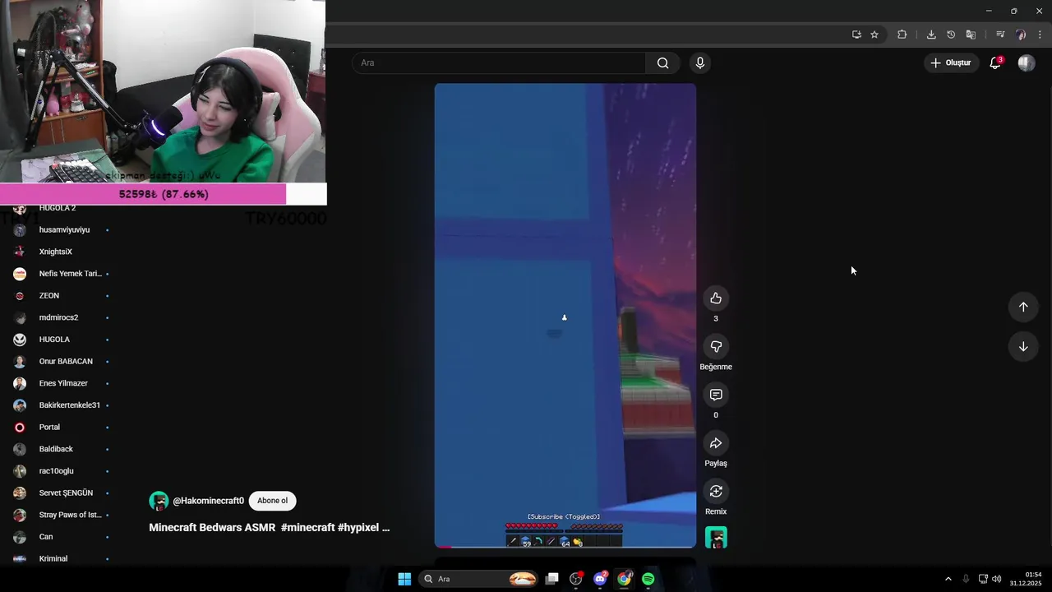
Task: Open the Hakominecraft0 channel avatar
Action: (x=159, y=501)
